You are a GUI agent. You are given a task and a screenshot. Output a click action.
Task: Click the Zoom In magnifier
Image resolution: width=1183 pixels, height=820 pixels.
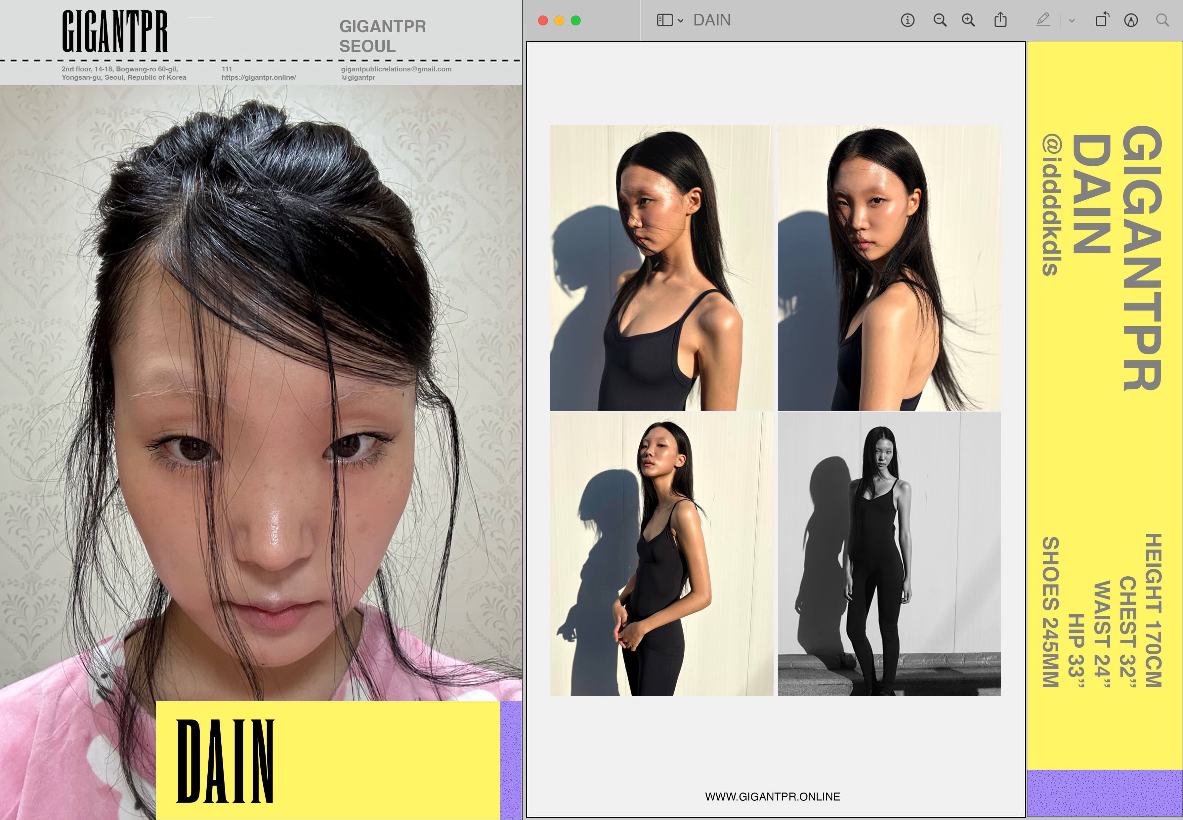[x=968, y=20]
